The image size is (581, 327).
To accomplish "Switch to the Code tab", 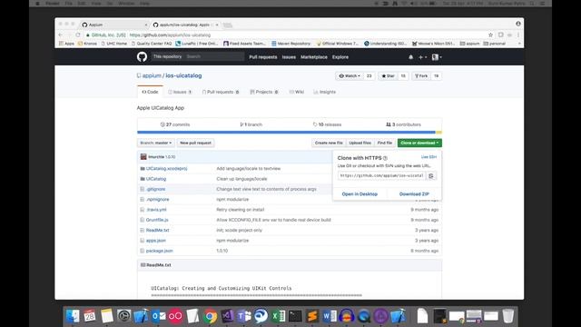I will 150,92.
